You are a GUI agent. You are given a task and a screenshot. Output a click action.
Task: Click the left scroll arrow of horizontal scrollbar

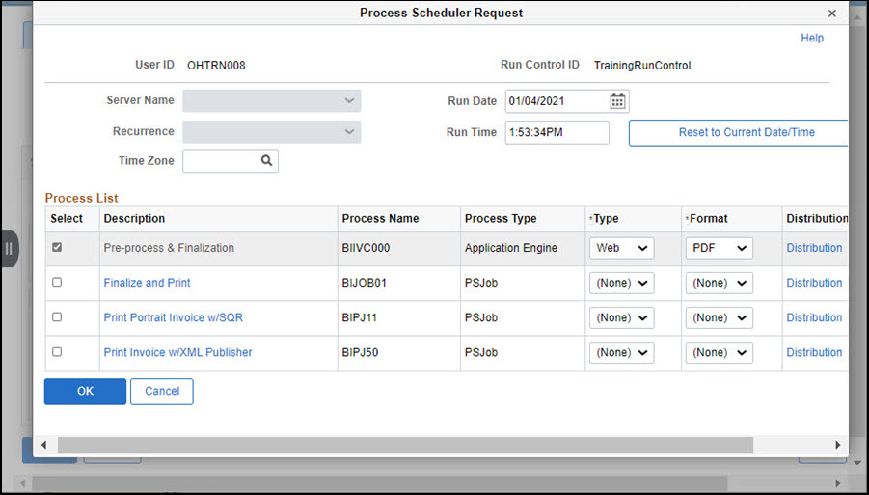(43, 445)
